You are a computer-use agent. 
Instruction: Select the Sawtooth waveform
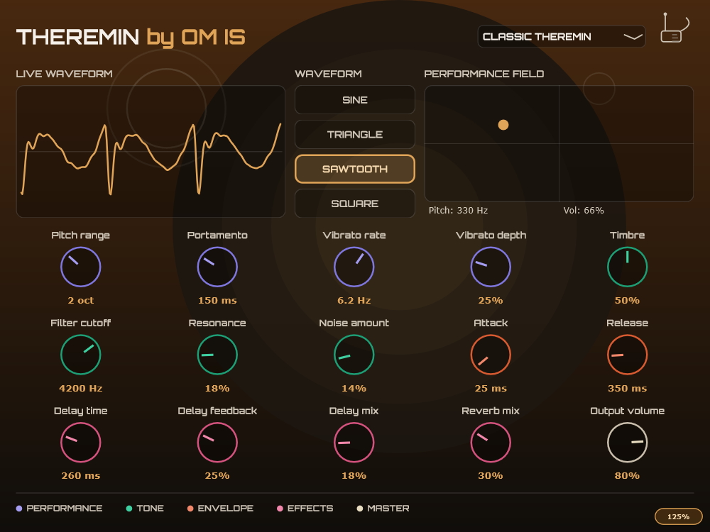click(355, 170)
